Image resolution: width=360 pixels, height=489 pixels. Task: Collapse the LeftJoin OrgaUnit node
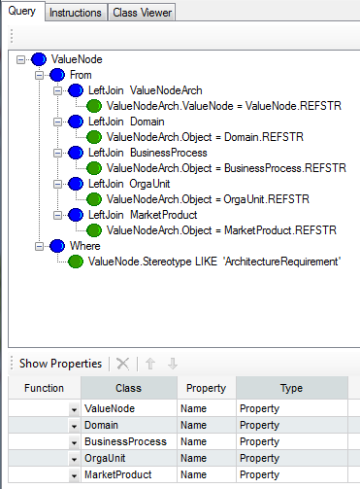click(57, 184)
